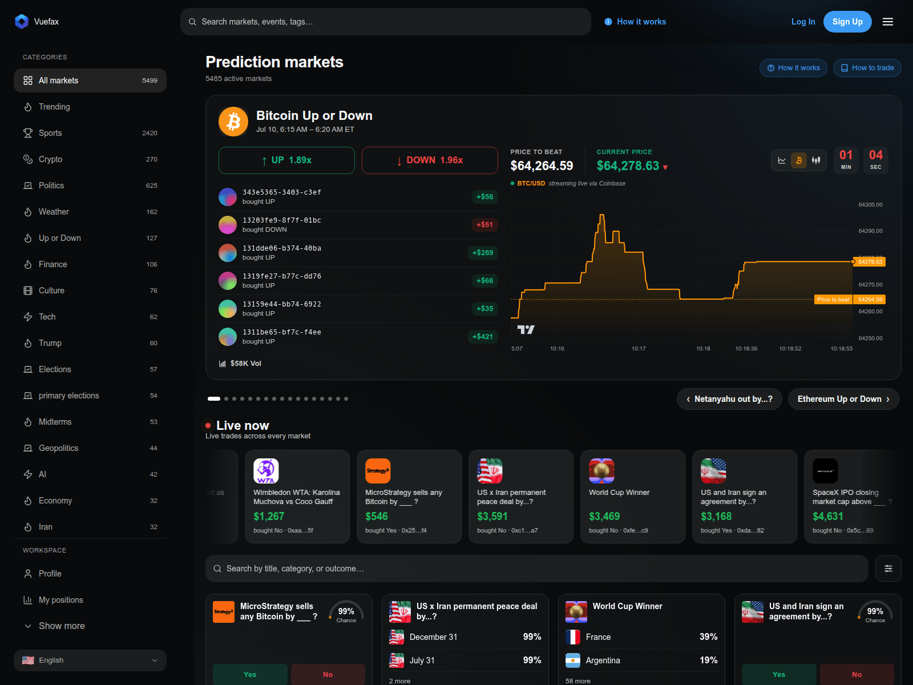Open the Elections category
Image resolution: width=913 pixels, height=685 pixels.
90,369
